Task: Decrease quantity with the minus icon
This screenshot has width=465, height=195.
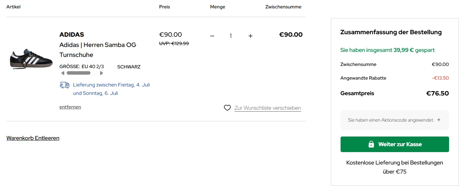Action: pyautogui.click(x=212, y=36)
